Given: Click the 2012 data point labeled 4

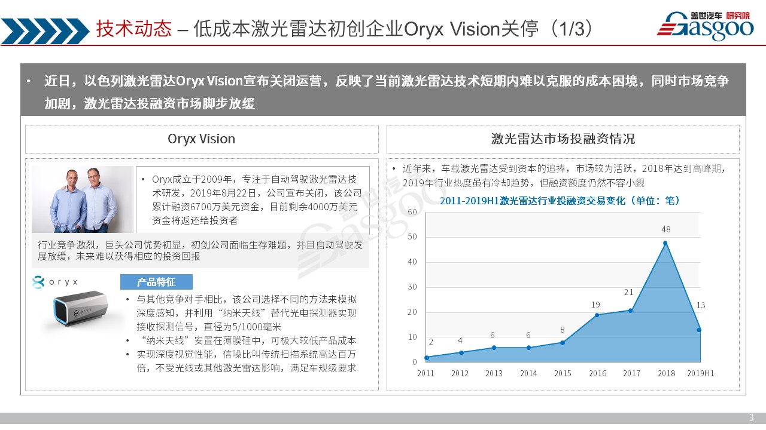Looking at the screenshot, I should click(x=460, y=352).
